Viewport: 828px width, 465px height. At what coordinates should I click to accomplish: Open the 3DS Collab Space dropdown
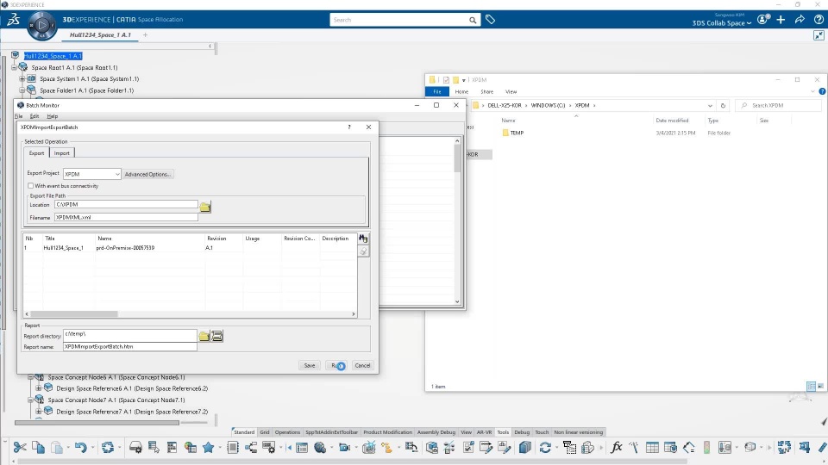[x=721, y=23]
